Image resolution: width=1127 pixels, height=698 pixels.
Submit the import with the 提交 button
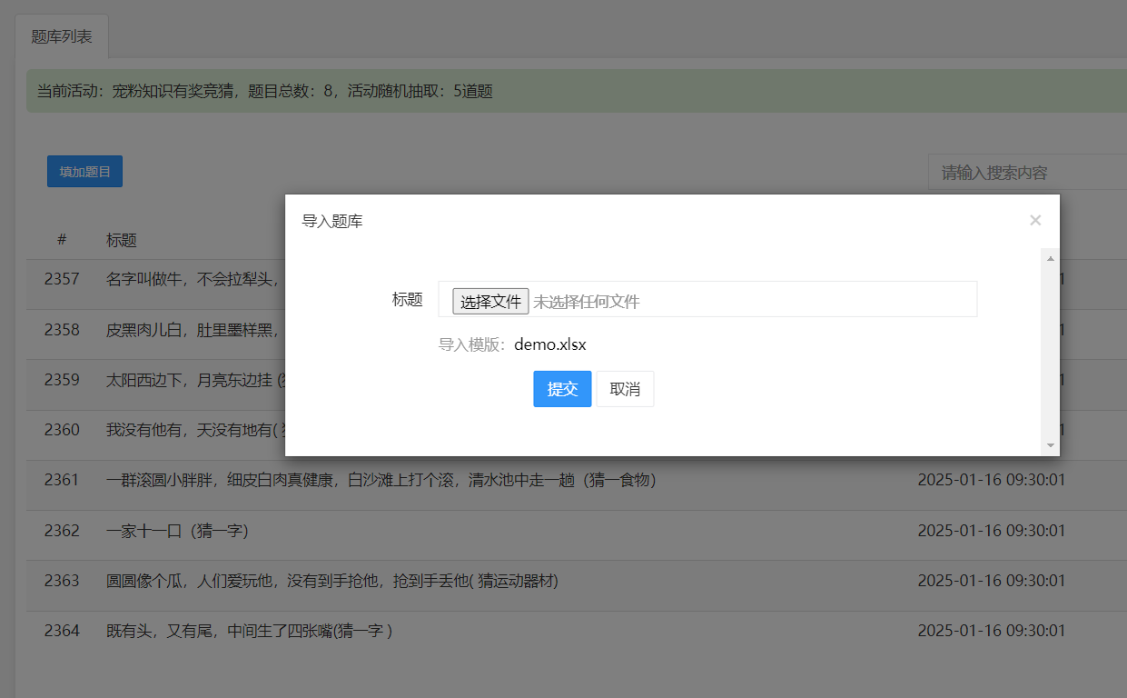pos(562,388)
